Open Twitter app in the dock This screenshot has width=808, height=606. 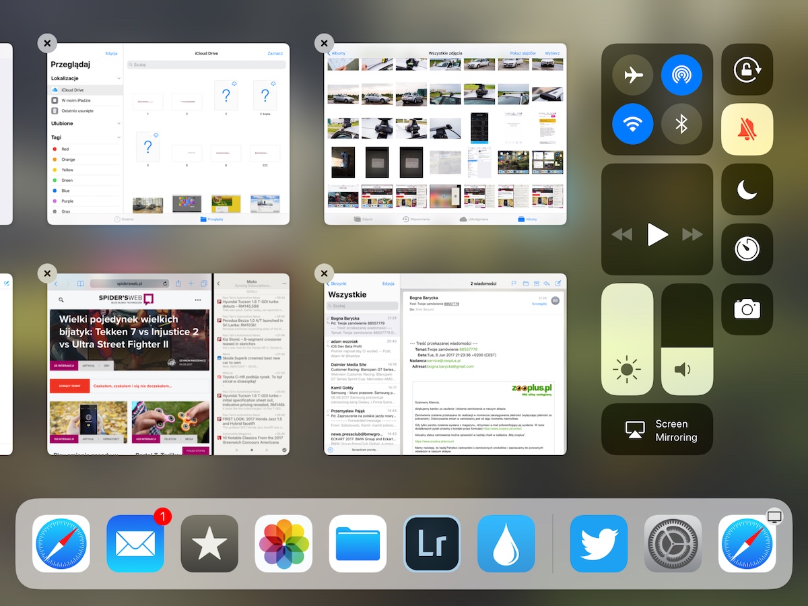point(599,543)
